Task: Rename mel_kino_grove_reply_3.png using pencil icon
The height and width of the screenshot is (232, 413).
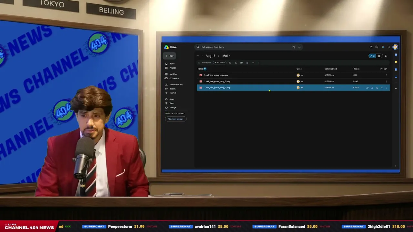Action: pos(377,88)
